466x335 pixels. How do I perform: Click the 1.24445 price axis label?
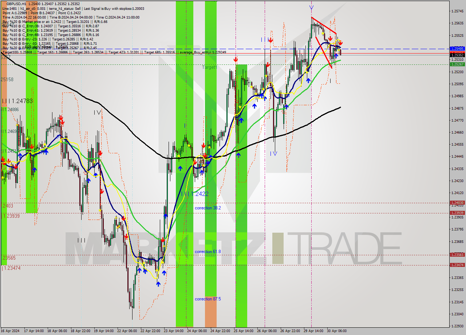click(x=457, y=157)
